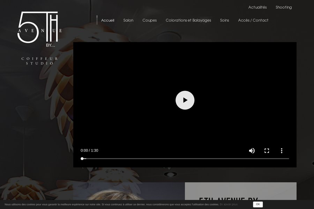The image size is (314, 209).
Task: Select the Soins menu item
Action: tap(224, 20)
